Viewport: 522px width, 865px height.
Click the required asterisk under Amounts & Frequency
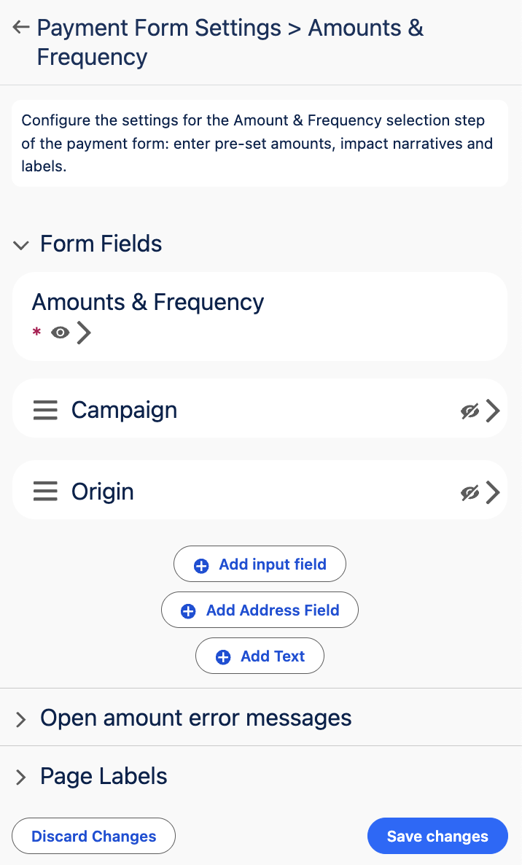coord(36,333)
